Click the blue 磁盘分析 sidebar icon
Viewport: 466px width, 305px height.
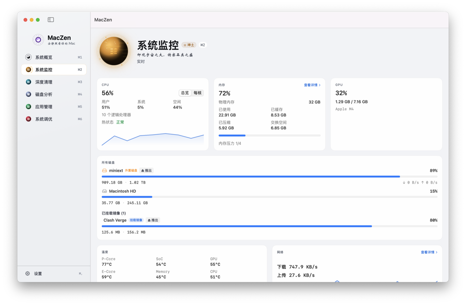29,94
